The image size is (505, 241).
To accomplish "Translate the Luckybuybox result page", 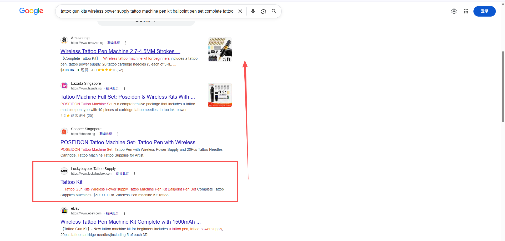I will (123, 174).
